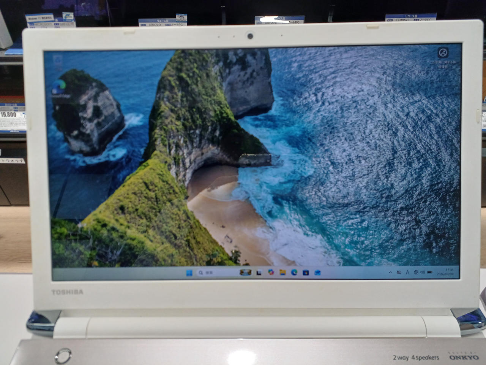486x365 pixels.
Task: Click the battery status tray icon
Action: [430, 272]
